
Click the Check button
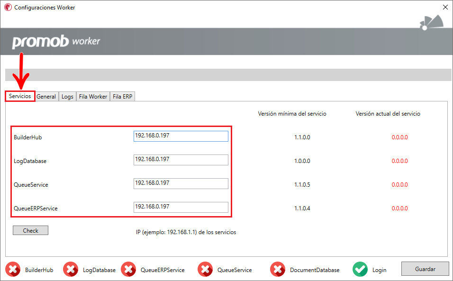(31, 230)
